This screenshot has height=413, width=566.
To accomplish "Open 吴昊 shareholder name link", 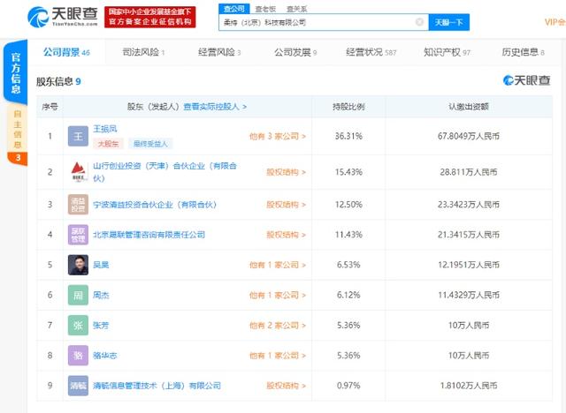I will (x=101, y=265).
